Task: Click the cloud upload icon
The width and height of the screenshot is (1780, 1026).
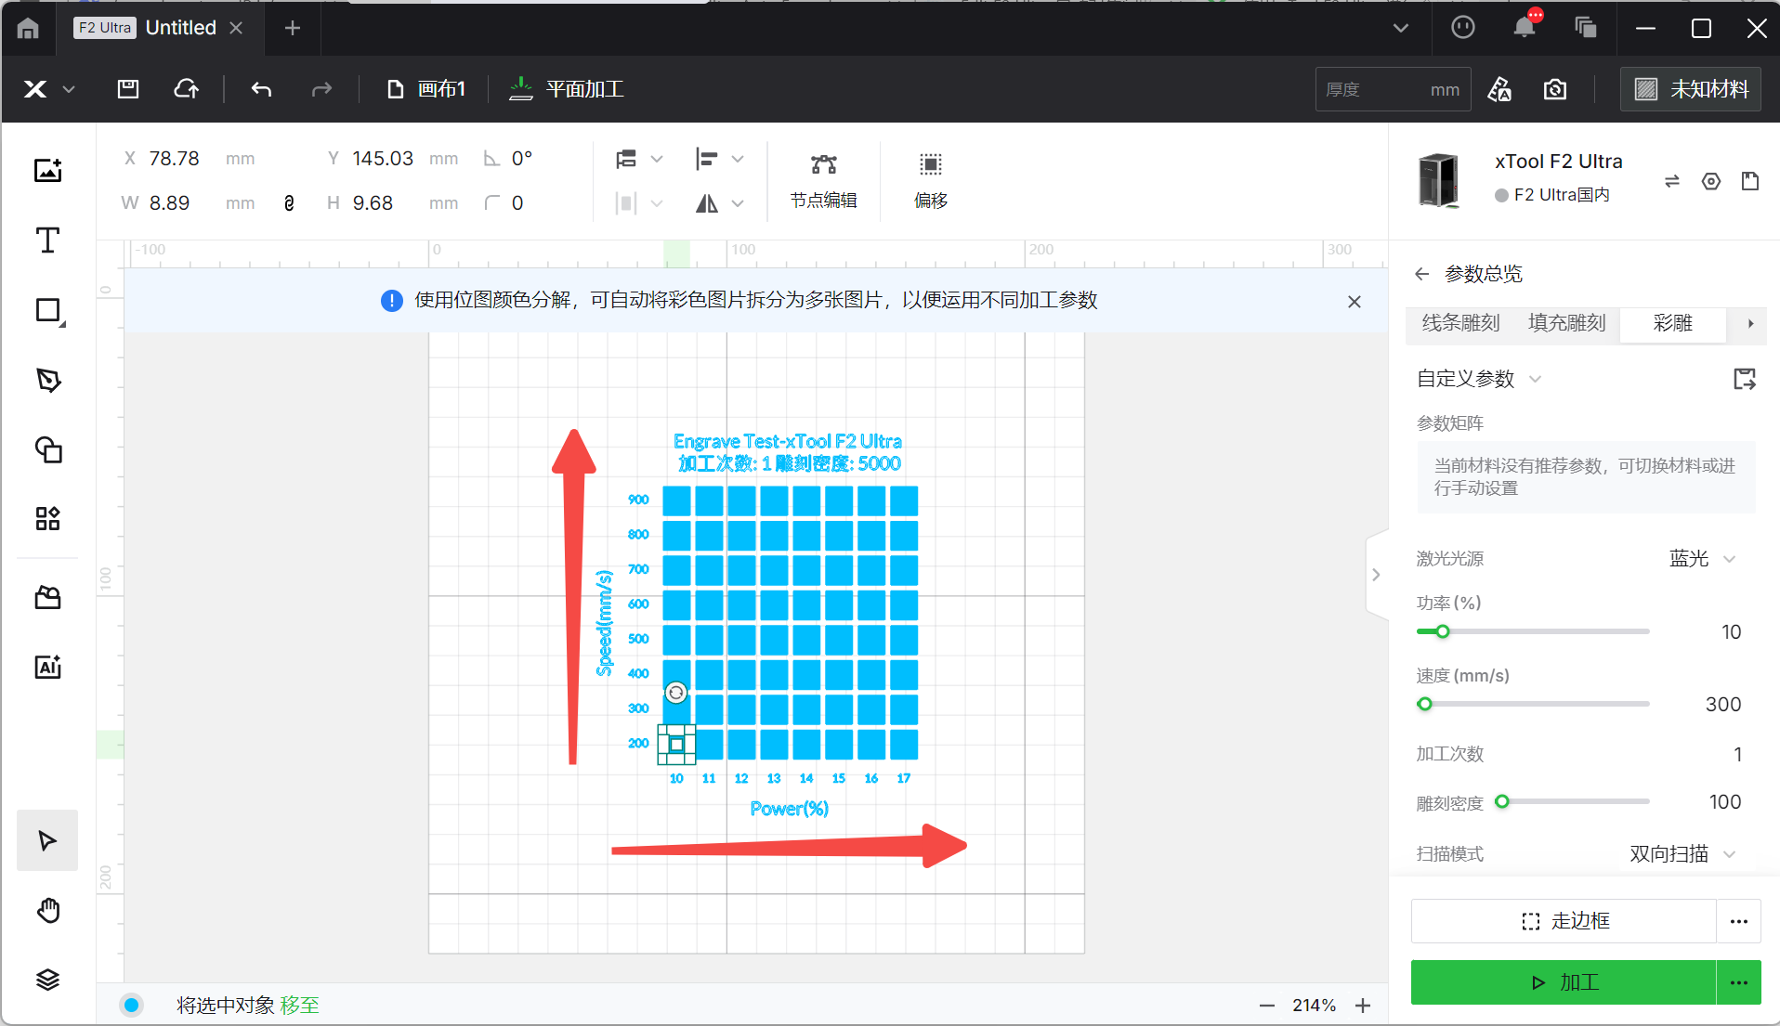Action: 187,89
